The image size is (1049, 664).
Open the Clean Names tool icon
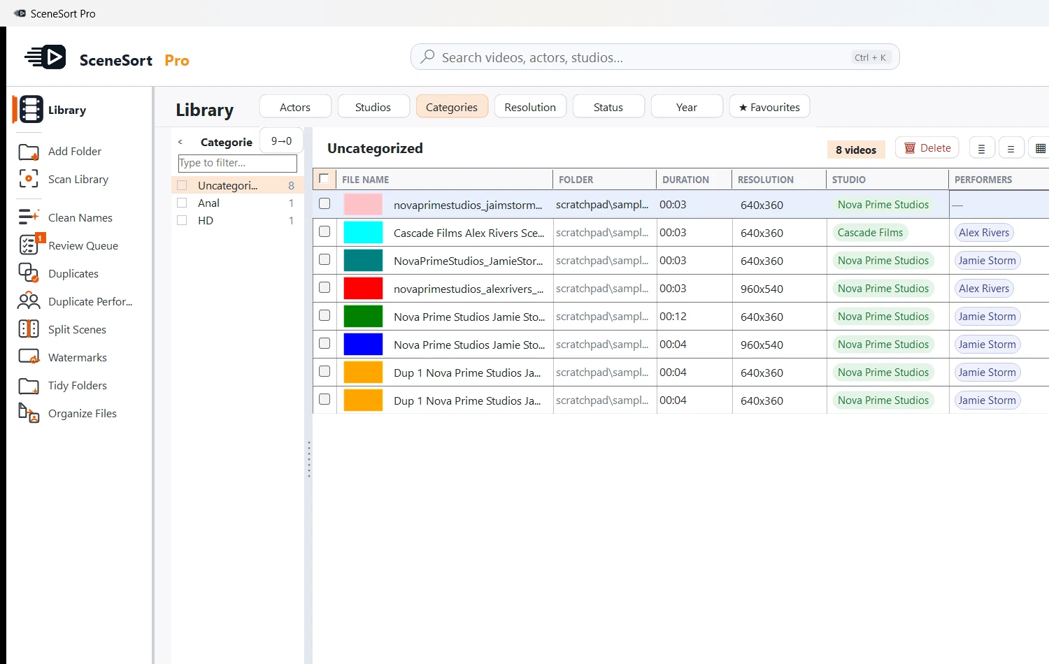(x=29, y=217)
